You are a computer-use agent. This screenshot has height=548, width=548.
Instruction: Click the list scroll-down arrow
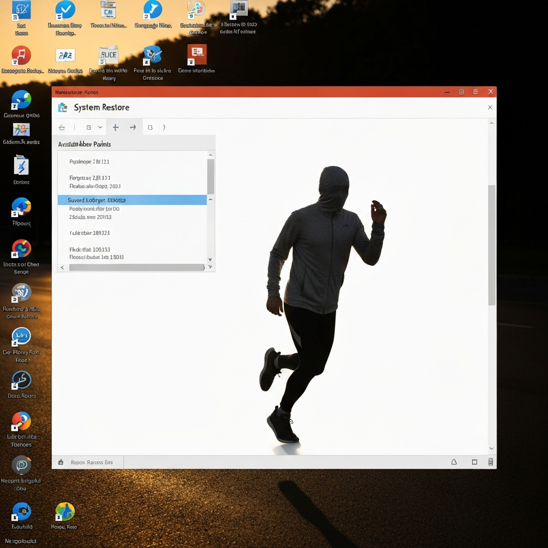tap(210, 258)
